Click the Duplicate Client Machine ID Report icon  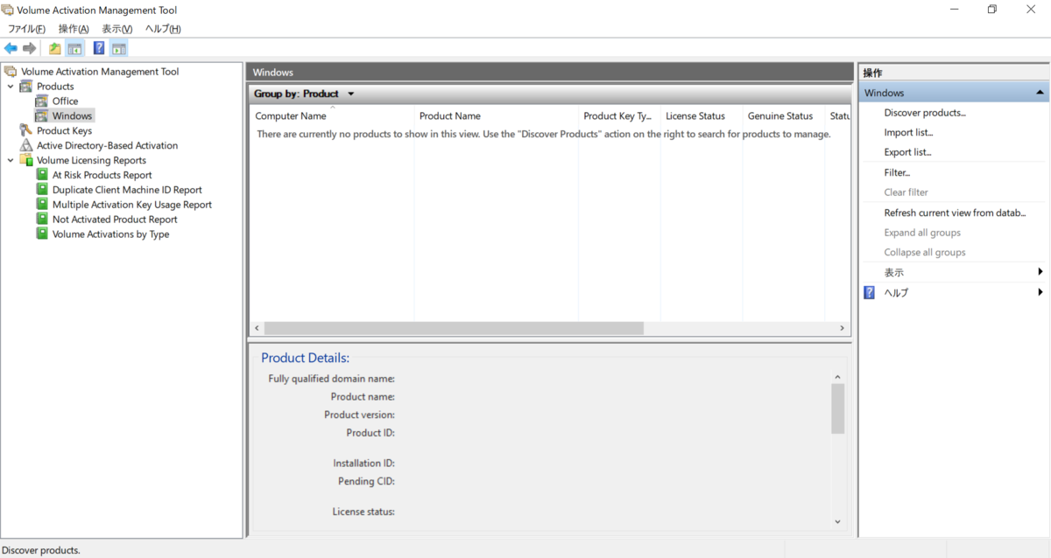tap(42, 190)
